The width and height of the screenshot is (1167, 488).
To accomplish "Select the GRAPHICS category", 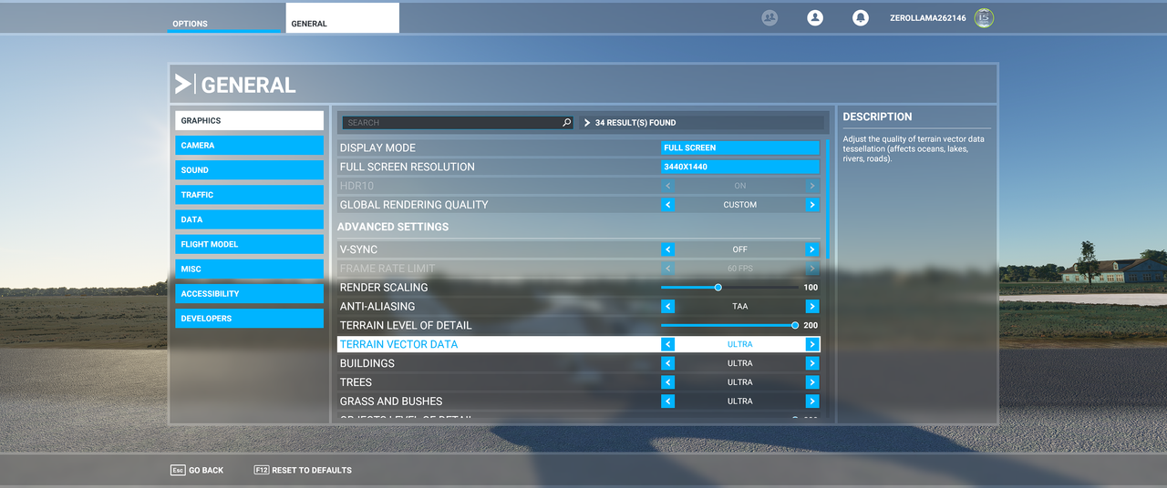I will tap(249, 120).
